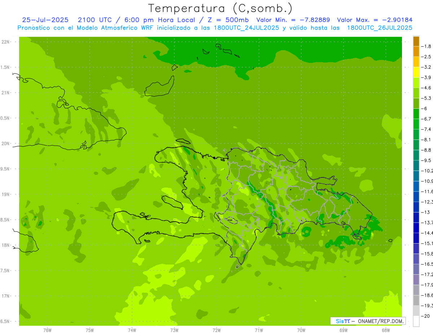The image size is (433, 335).
Task: Click the '70W' longitude axis label
Action: [301, 330]
